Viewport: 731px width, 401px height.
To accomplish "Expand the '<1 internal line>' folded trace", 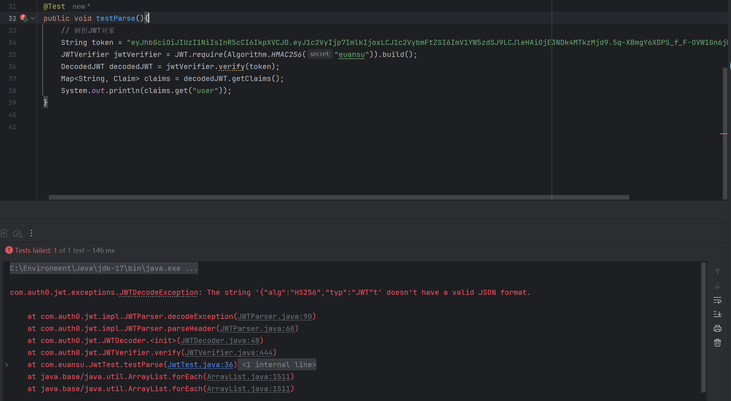I will 279,365.
